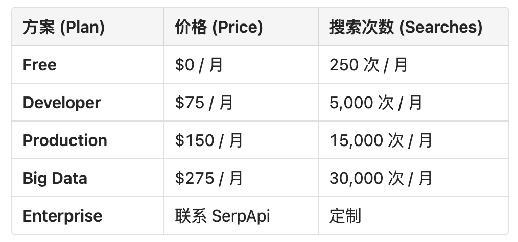The height and width of the screenshot is (242, 518).
Task: Click the 250 次 / 月 searches cell
Action: point(368,65)
